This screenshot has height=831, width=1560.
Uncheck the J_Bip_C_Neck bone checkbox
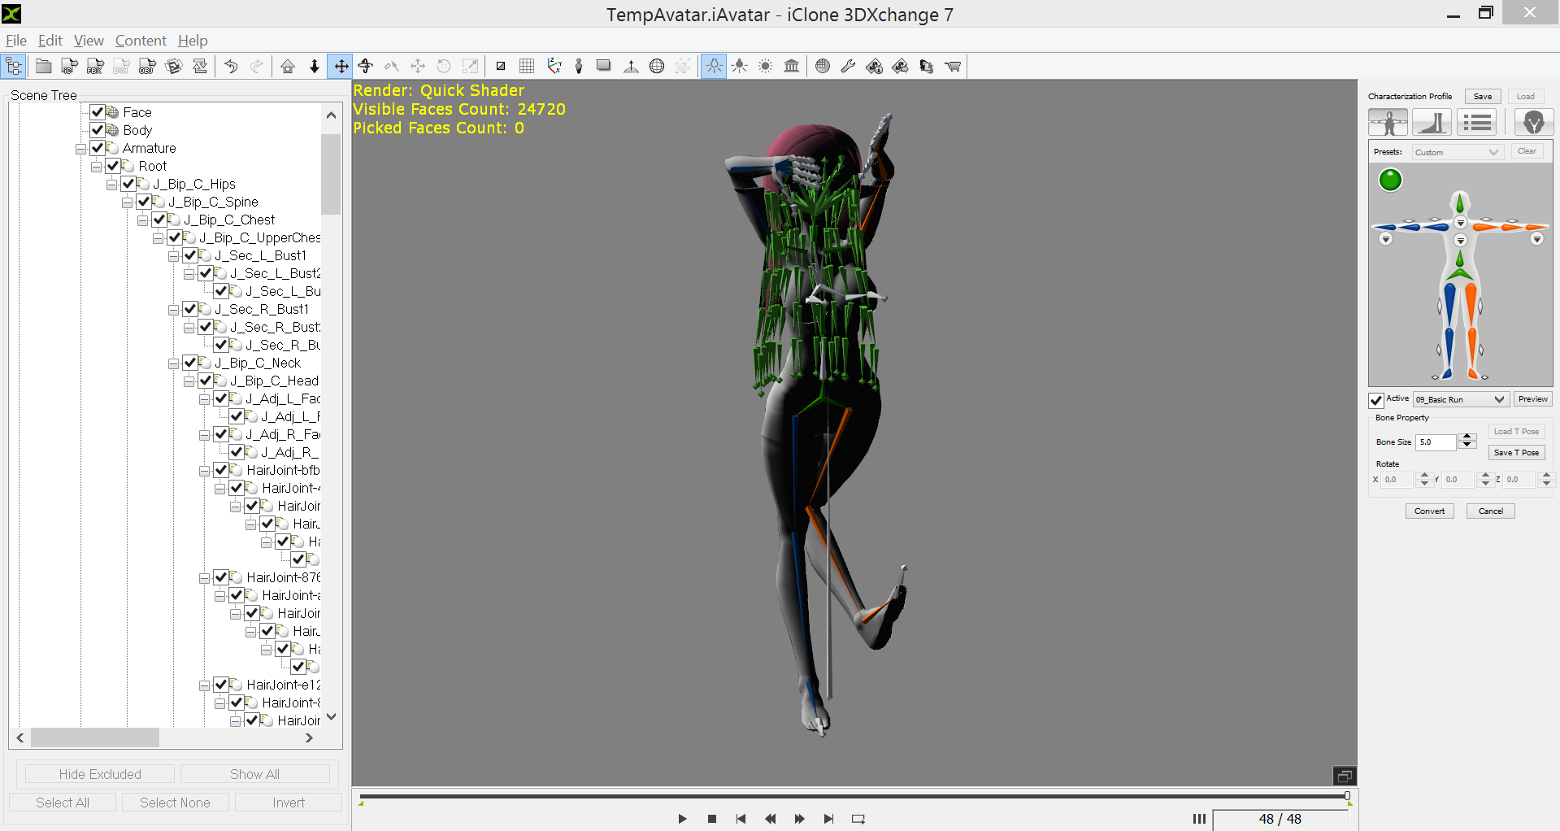point(190,363)
